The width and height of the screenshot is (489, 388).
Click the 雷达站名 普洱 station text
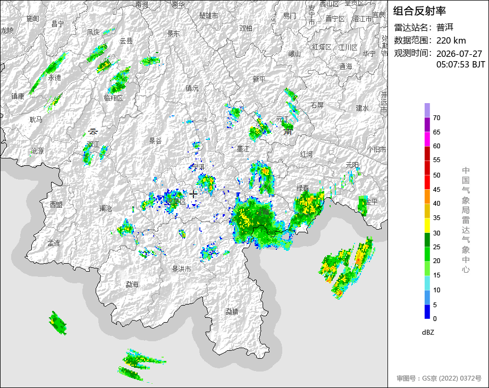424,28
